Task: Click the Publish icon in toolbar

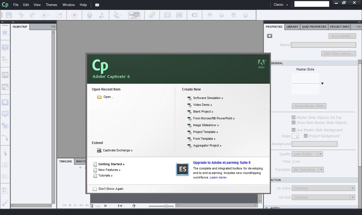Action: (x=59, y=15)
